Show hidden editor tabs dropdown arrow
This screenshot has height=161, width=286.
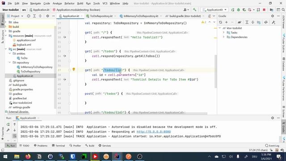[x=214, y=16]
